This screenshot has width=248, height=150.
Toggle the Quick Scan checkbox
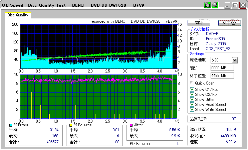click(192, 83)
